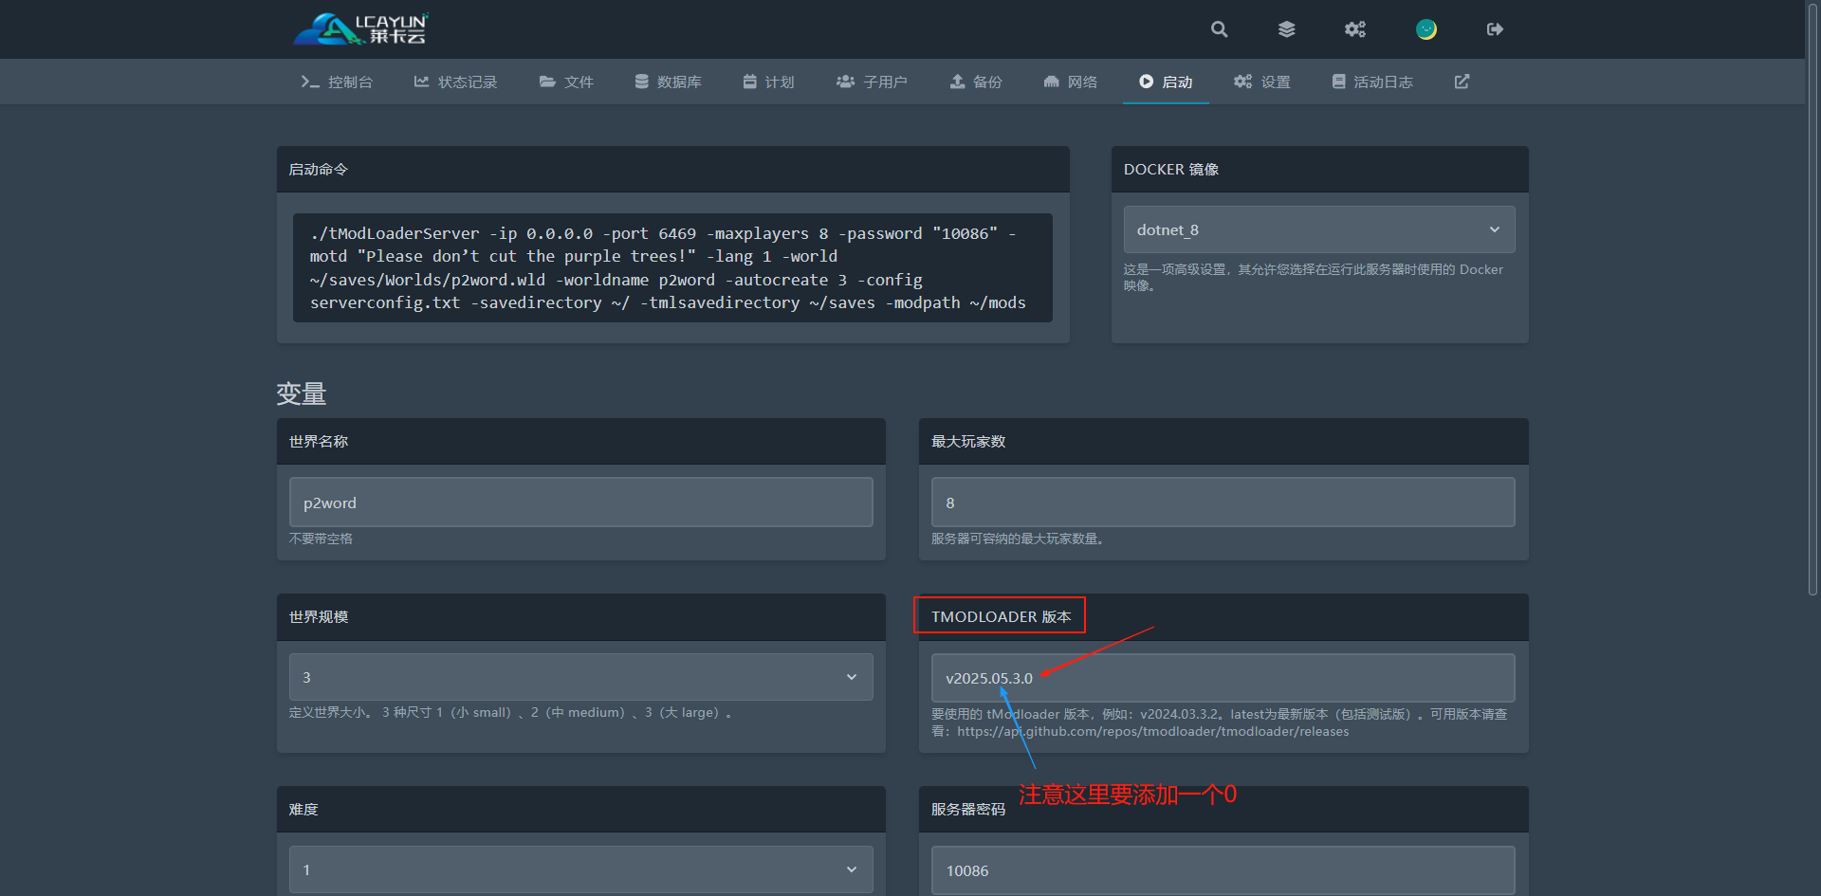Open the 计划 tab
This screenshot has height=896, width=1821.
pyautogui.click(x=768, y=82)
